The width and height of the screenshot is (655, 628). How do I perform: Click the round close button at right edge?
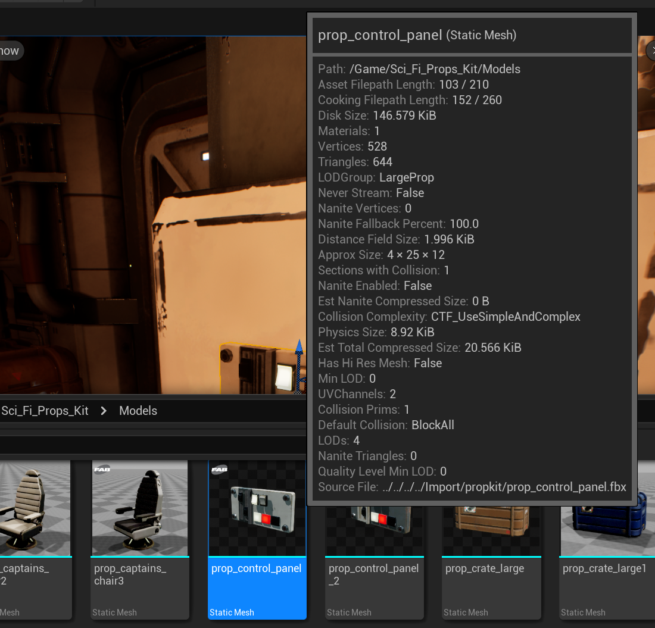point(650,51)
